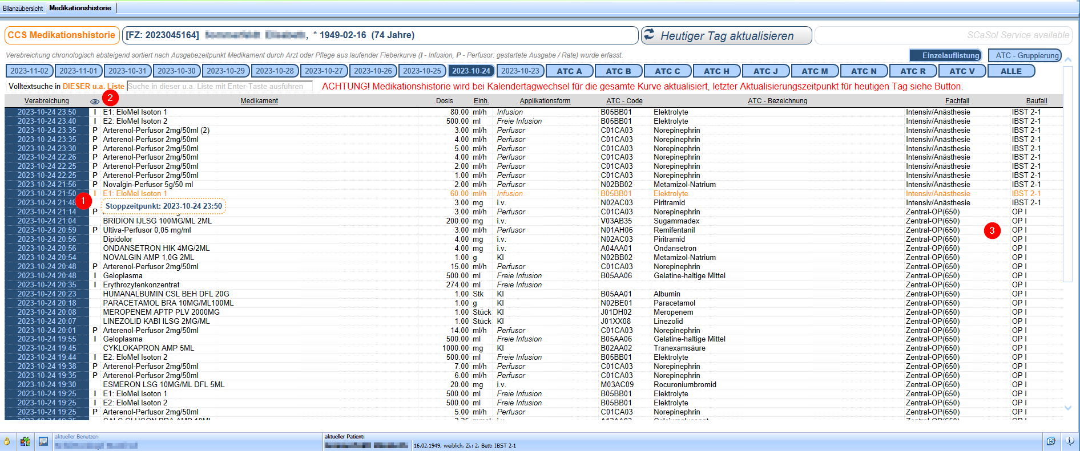
Task: Select date tab 2023-10-26
Action: [373, 71]
